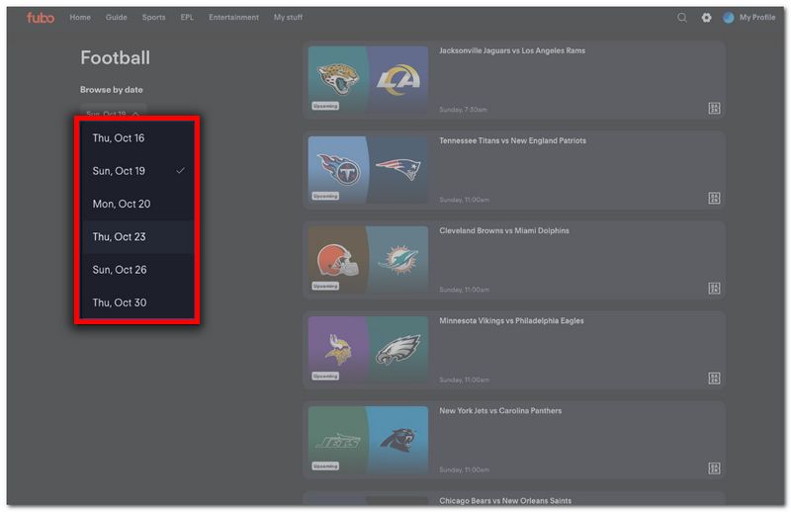This screenshot has height=512, width=791.
Task: Click Upcoming badge on Vikings vs Eagles card
Action: tap(325, 376)
